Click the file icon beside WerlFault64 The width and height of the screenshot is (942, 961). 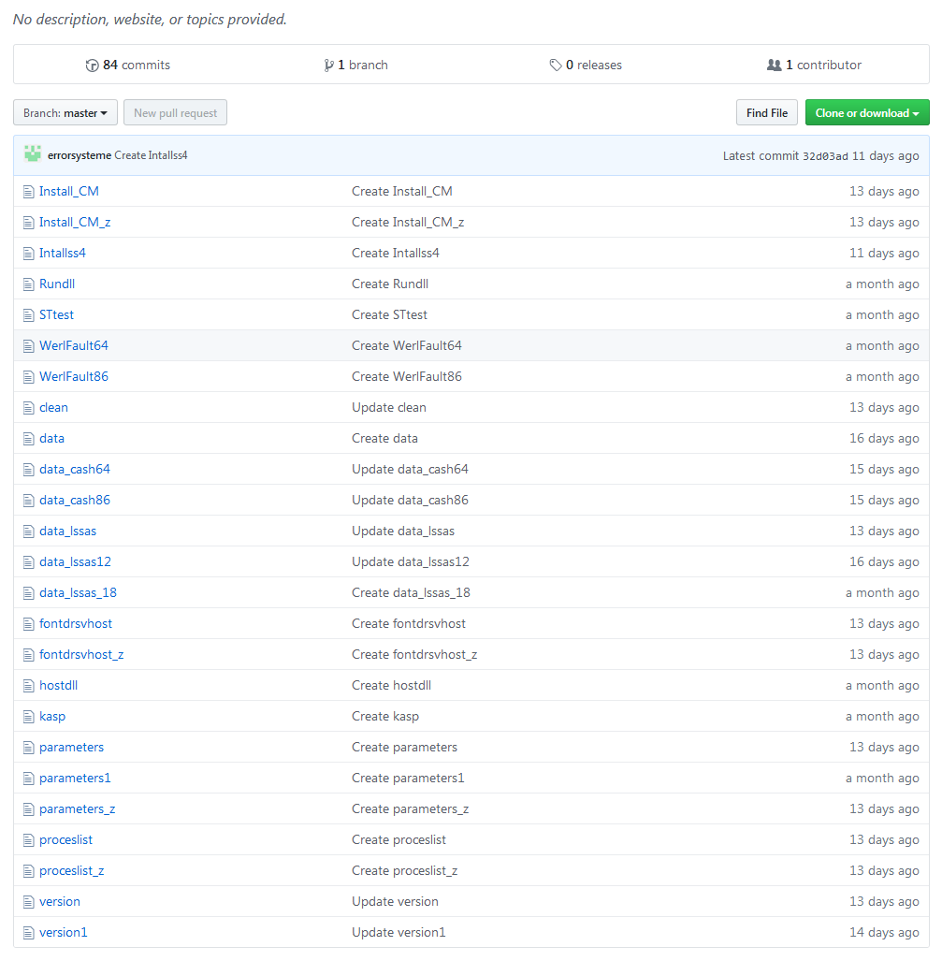[28, 345]
